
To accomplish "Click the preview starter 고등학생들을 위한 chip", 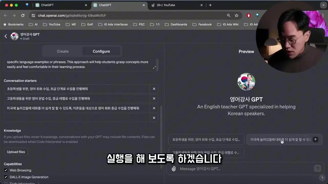I will point(206,153).
